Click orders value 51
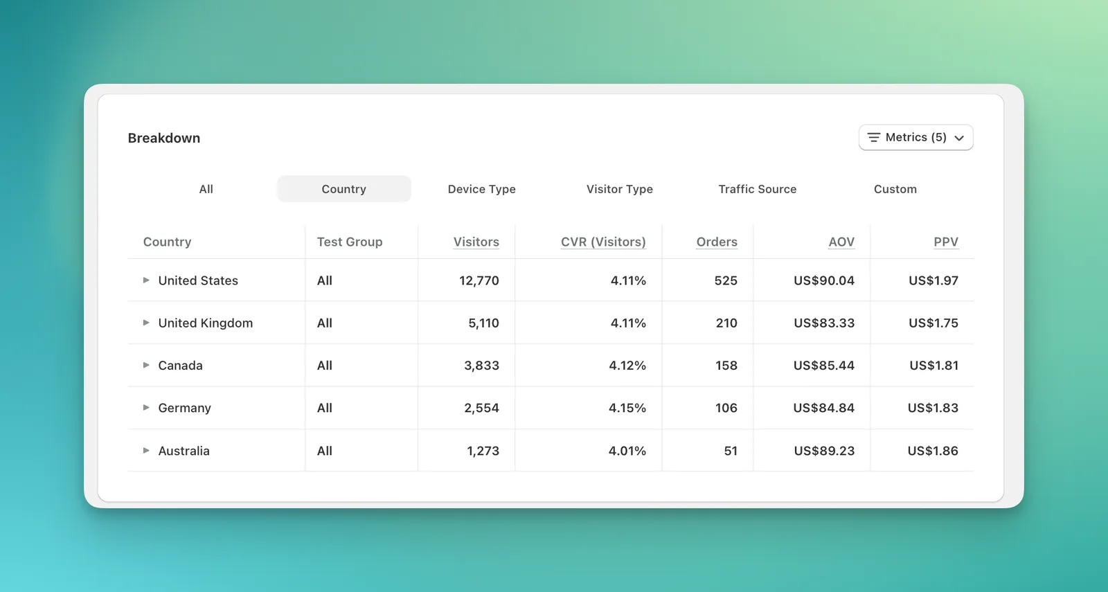Screen dimensions: 1108x592 tap(731, 451)
